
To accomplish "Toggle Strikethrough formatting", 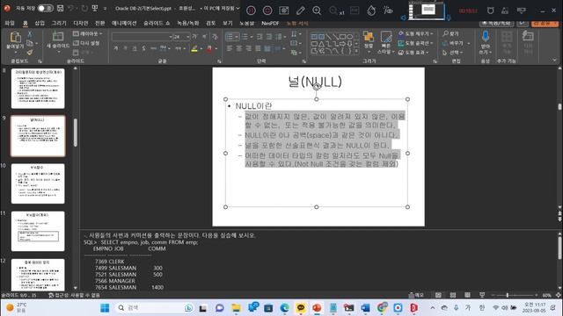I will (153, 48).
